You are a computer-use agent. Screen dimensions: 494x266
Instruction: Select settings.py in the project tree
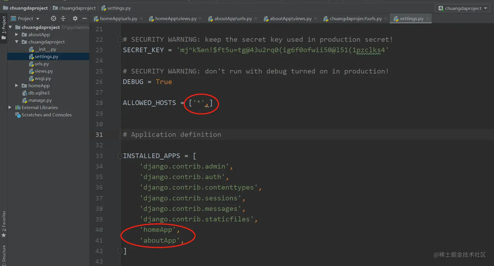(x=46, y=56)
